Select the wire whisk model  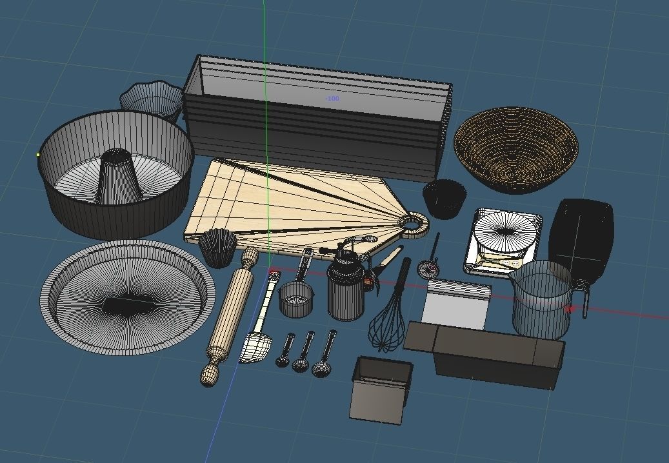tap(390, 306)
